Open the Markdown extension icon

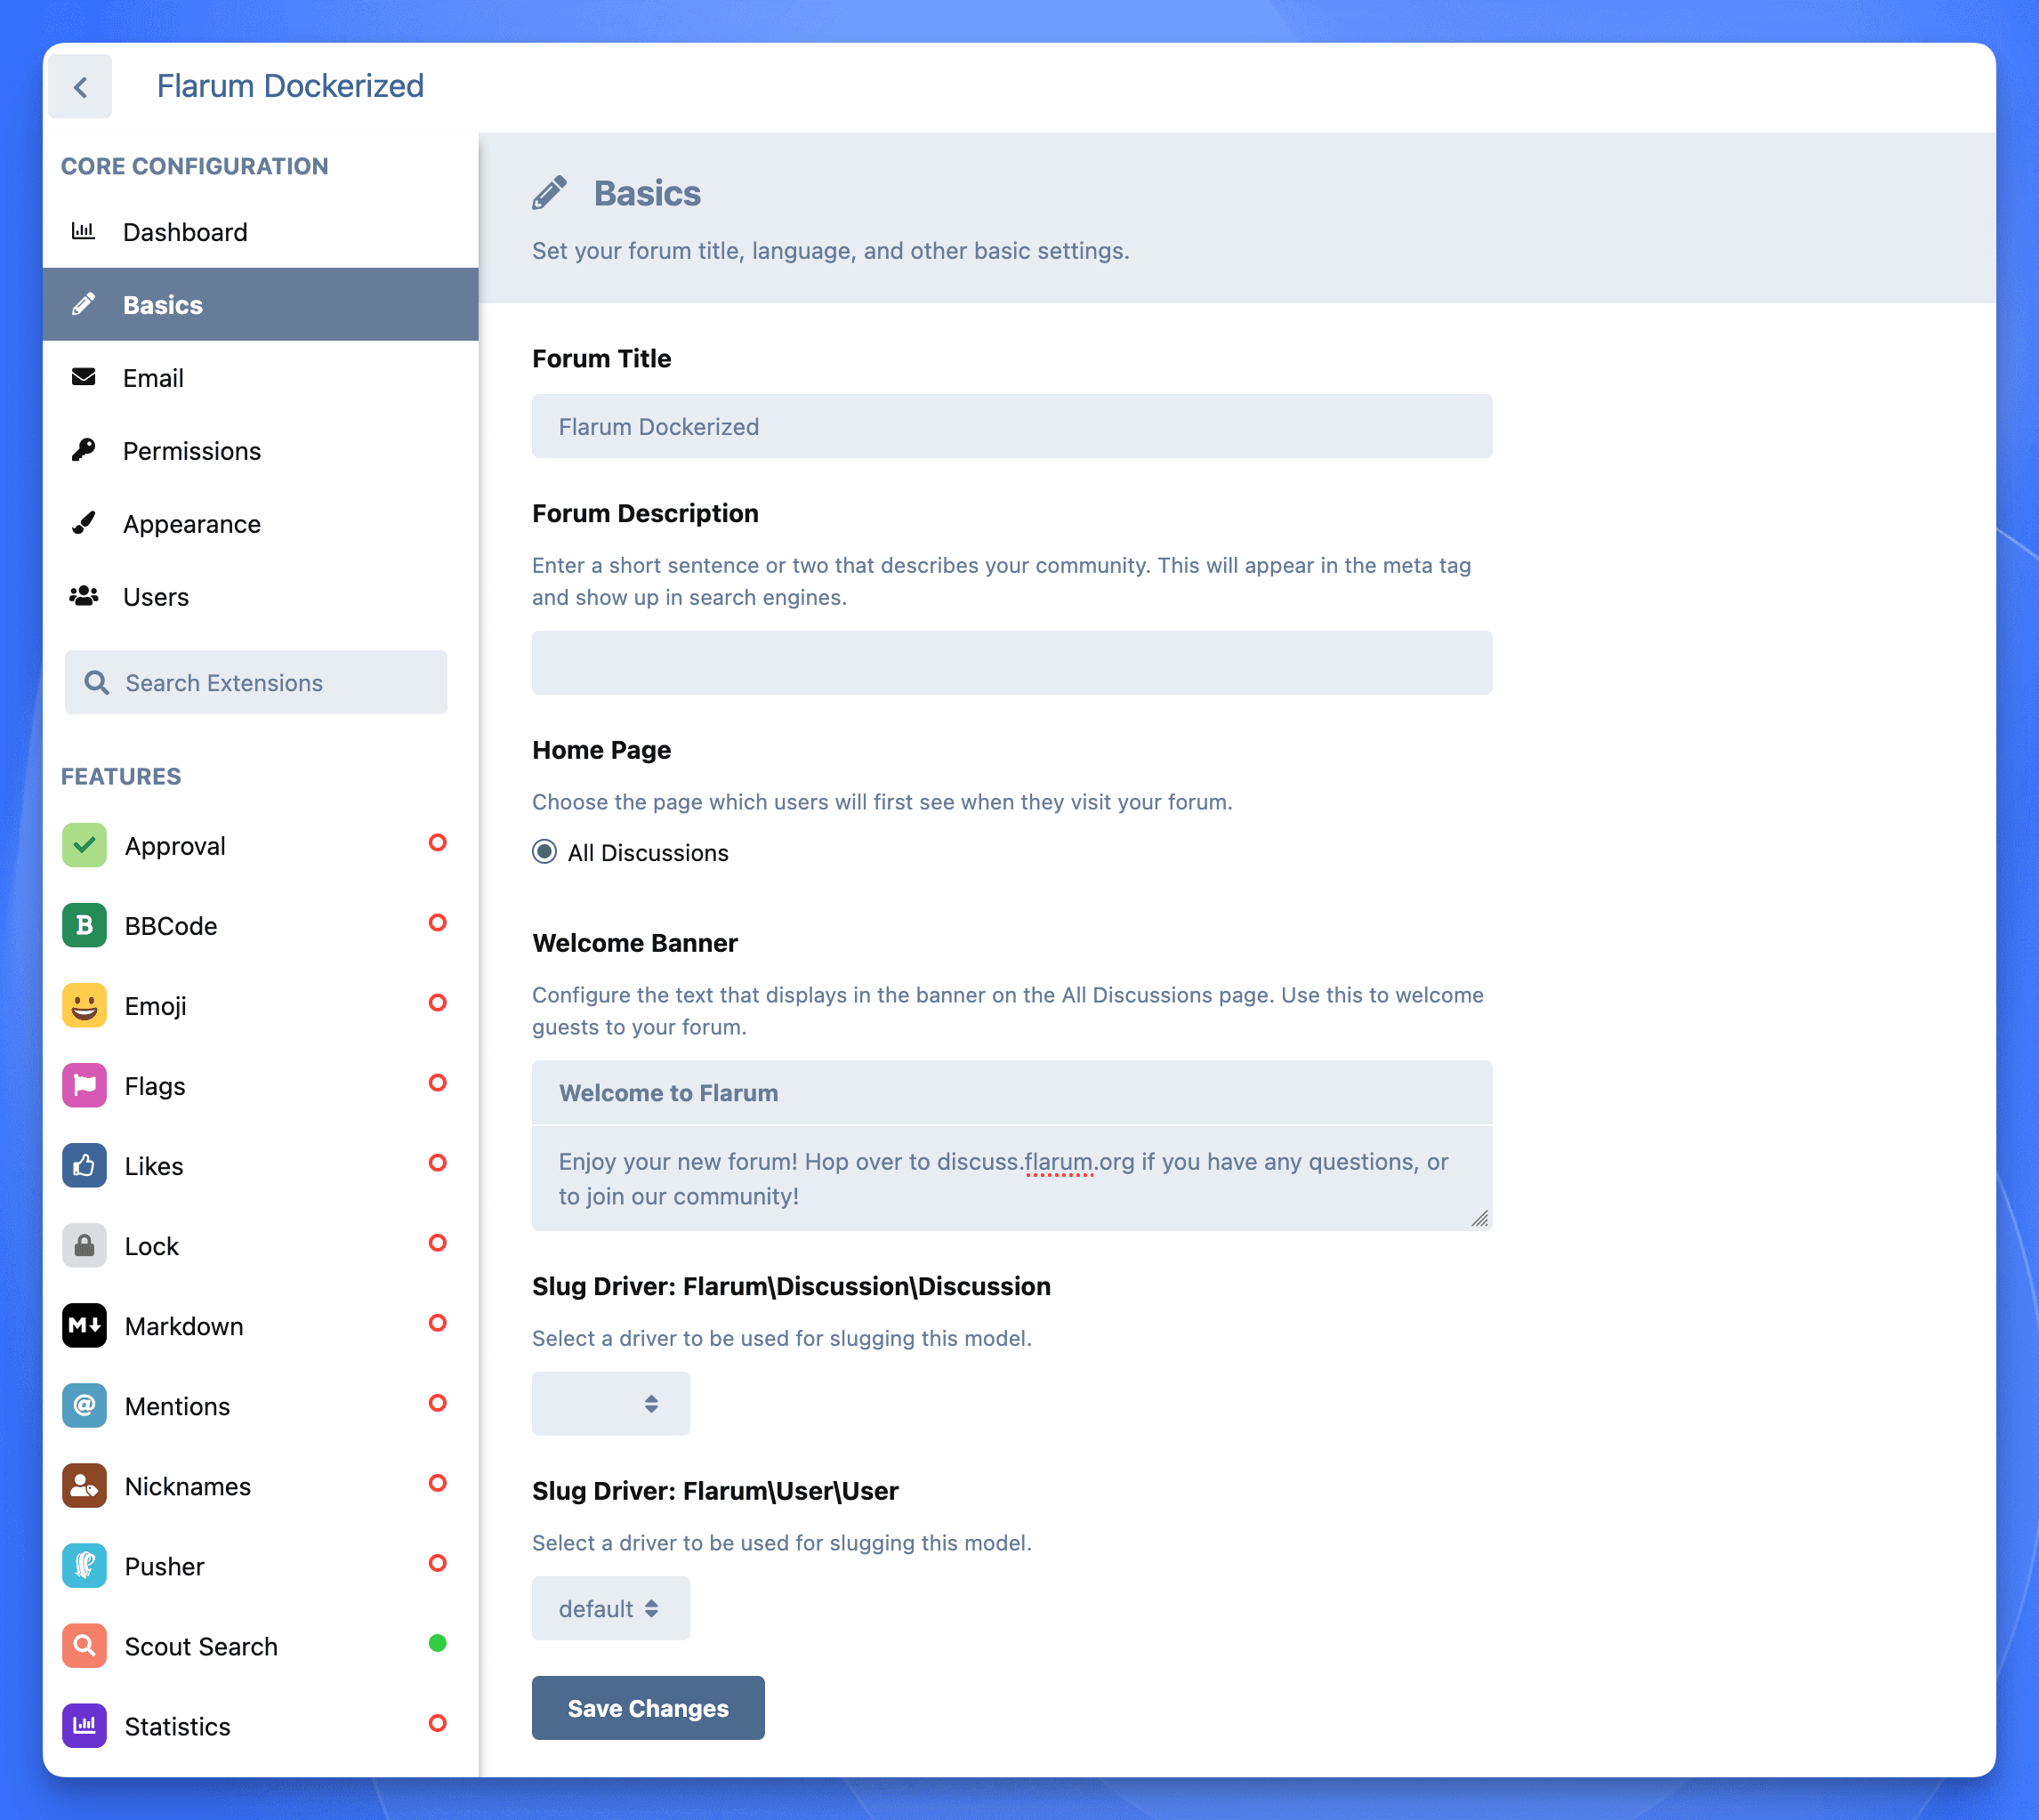point(84,1325)
